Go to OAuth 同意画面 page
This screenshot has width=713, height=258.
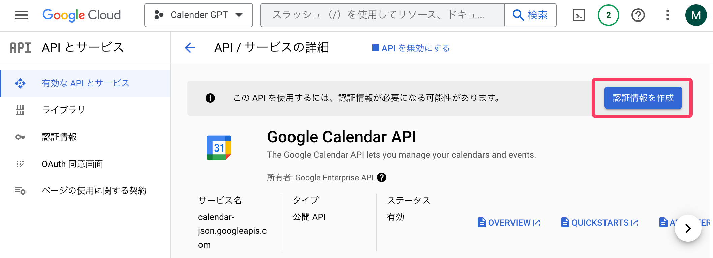point(72,164)
